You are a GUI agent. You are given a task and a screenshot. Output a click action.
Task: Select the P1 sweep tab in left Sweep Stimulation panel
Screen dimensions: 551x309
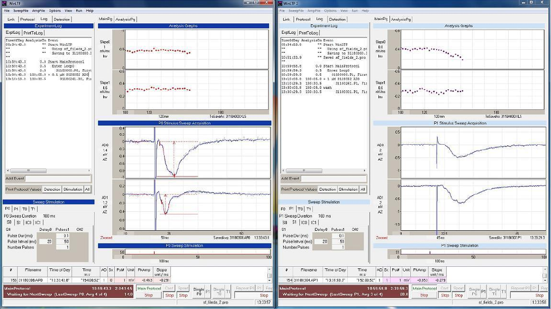coord(16,209)
